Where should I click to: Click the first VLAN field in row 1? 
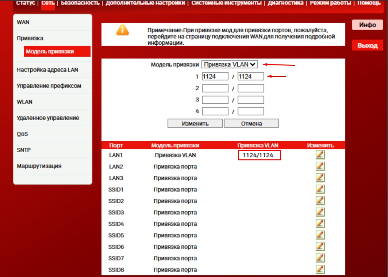pos(215,76)
